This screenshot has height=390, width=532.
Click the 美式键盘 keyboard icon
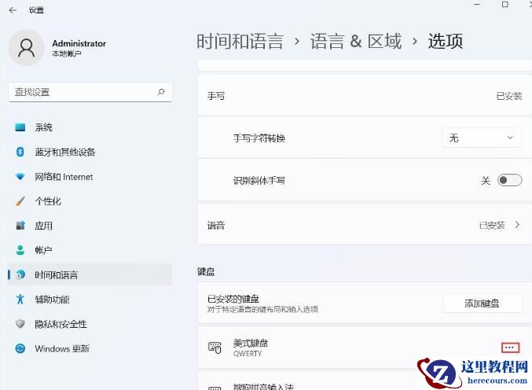(x=215, y=348)
